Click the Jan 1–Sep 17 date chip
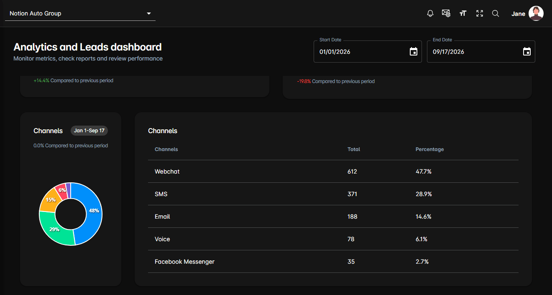This screenshot has width=552, height=295. point(89,131)
